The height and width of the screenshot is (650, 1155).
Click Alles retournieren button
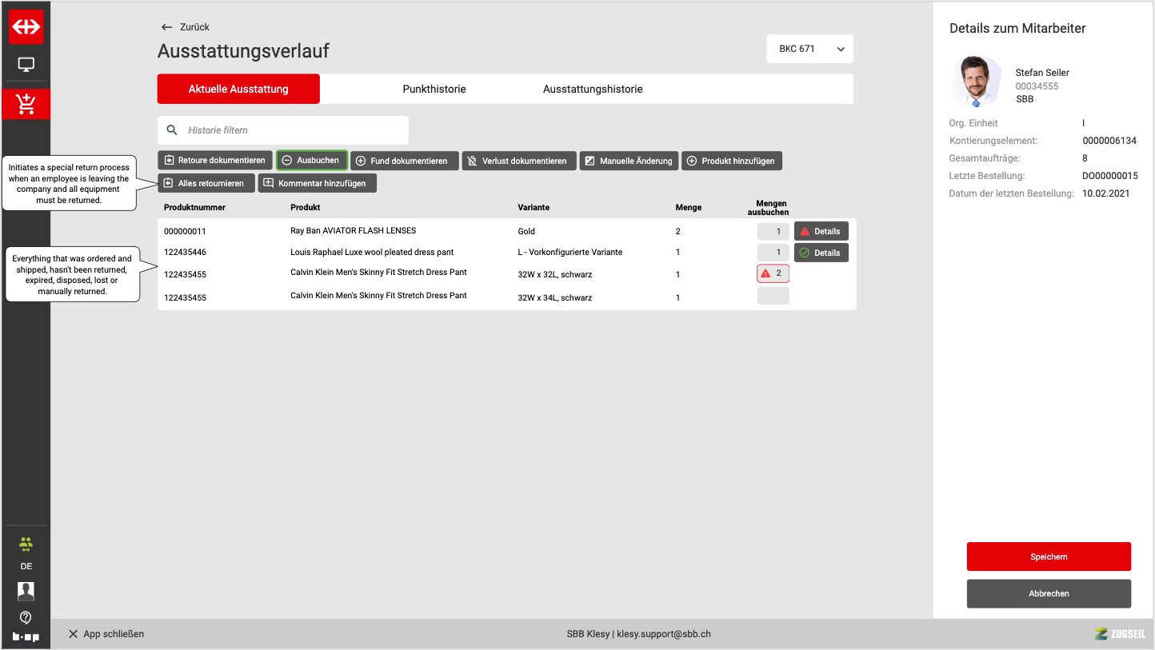206,184
